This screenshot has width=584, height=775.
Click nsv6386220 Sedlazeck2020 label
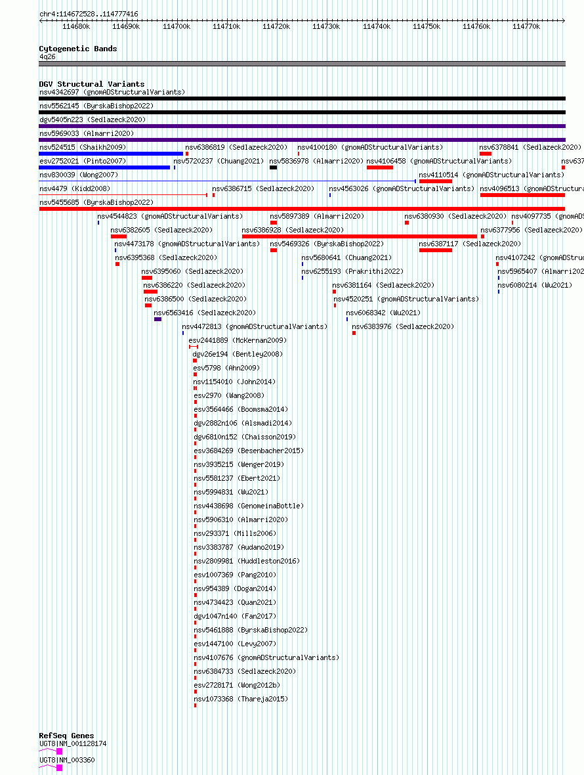[x=194, y=286]
